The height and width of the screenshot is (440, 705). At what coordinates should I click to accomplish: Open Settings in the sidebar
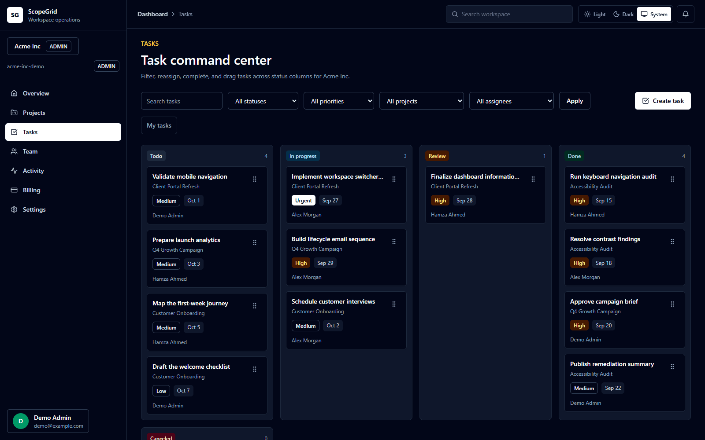(63, 209)
